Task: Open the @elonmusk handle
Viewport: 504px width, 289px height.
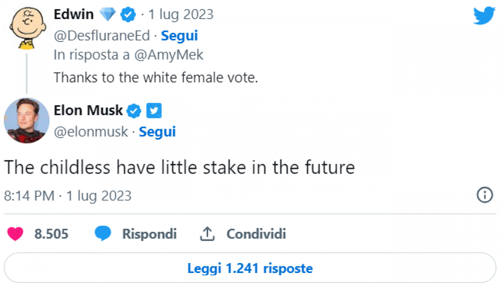Action: click(91, 132)
